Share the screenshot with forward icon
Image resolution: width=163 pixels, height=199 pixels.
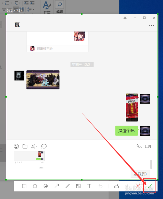coord(116,186)
